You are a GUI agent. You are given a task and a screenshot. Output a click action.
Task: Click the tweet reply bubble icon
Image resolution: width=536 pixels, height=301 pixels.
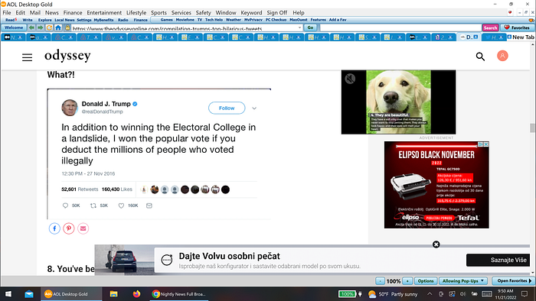coord(66,206)
